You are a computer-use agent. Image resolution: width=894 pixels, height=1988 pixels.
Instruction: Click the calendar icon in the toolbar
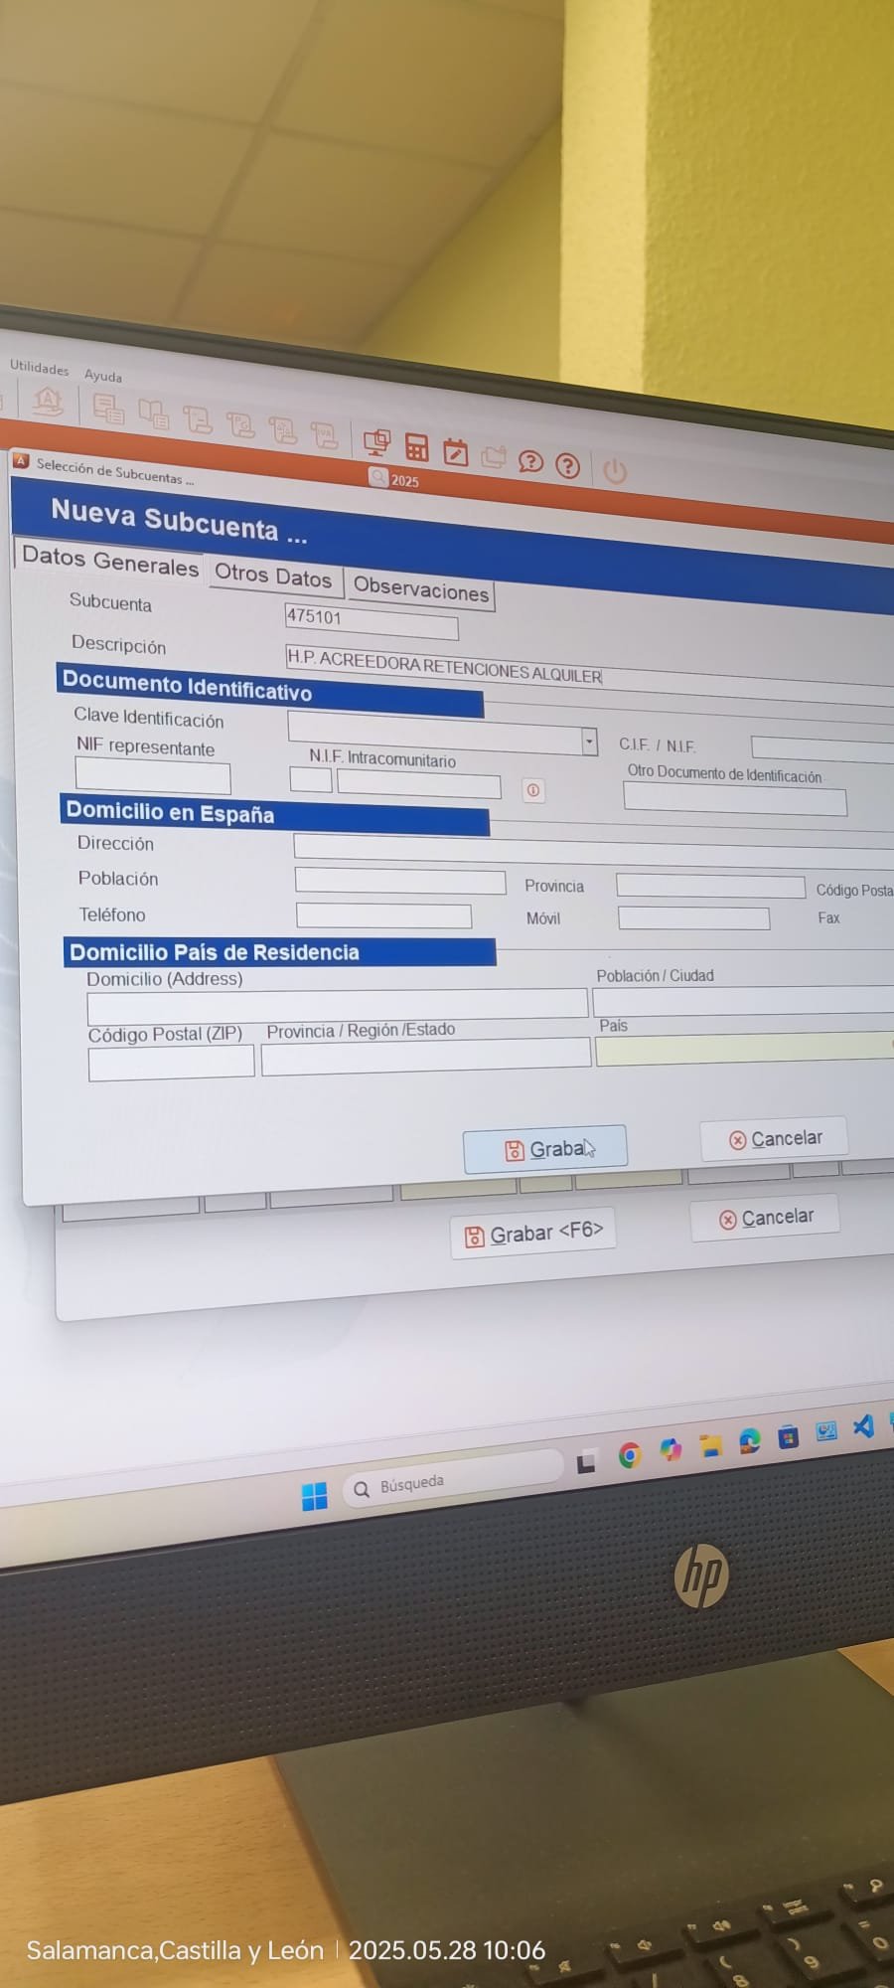tap(455, 453)
